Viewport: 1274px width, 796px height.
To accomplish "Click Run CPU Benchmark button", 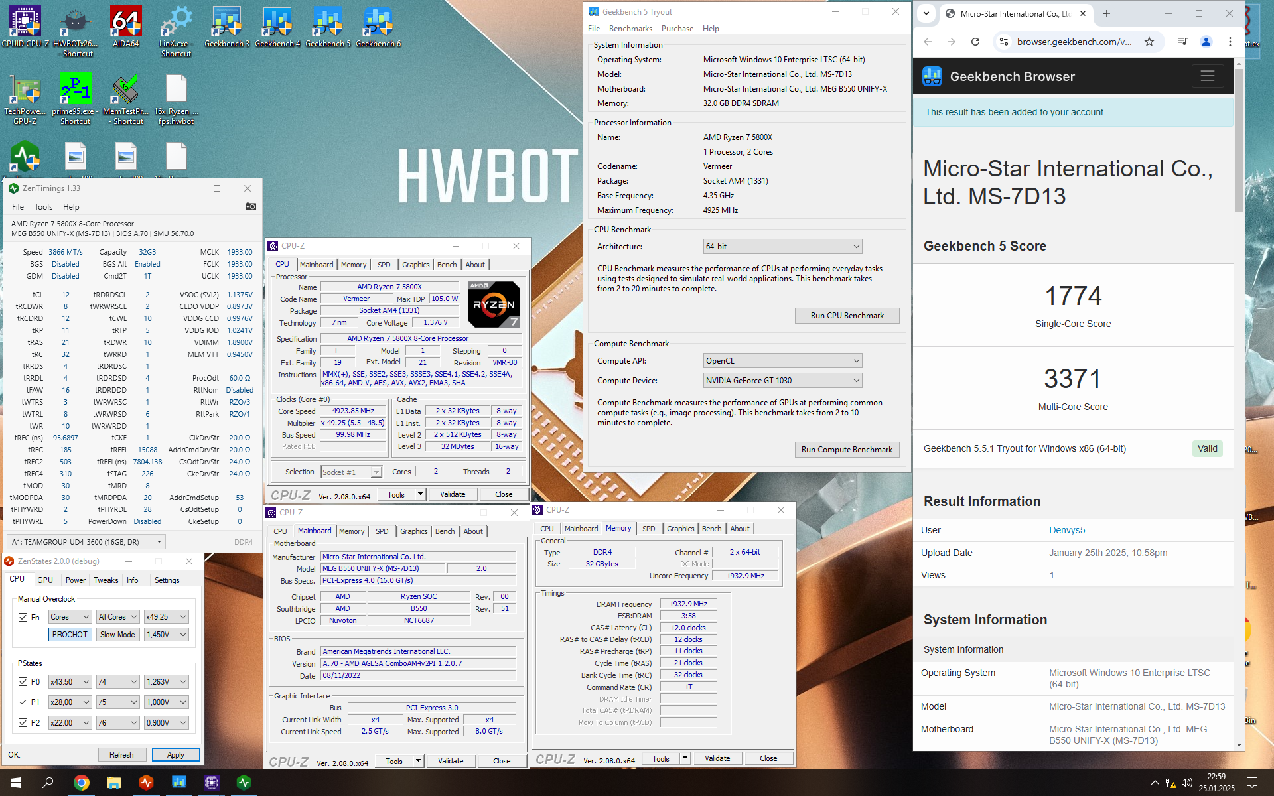I will point(847,316).
